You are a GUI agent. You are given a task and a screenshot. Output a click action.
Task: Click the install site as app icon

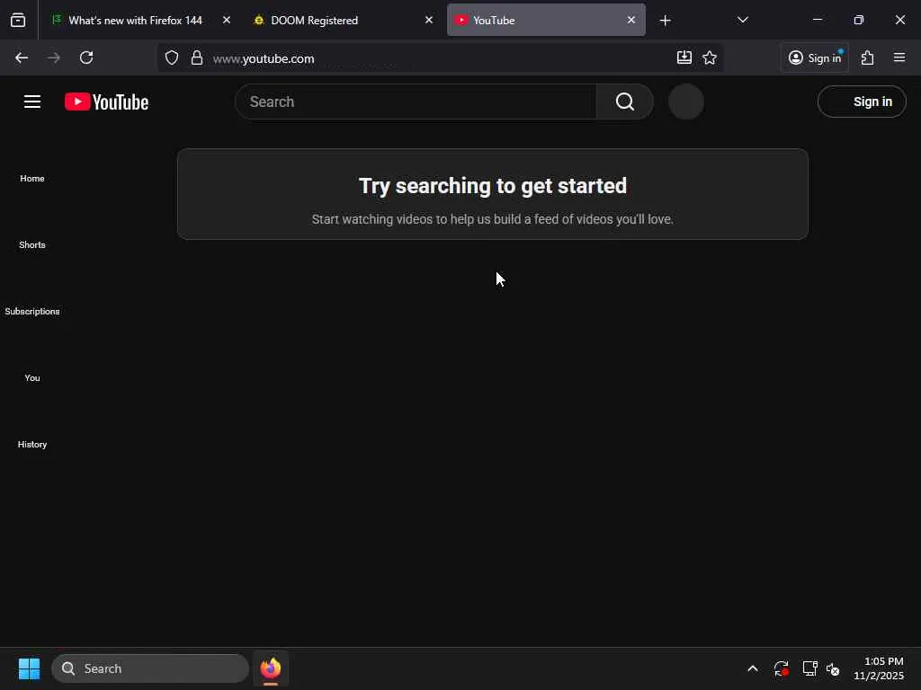click(x=684, y=57)
